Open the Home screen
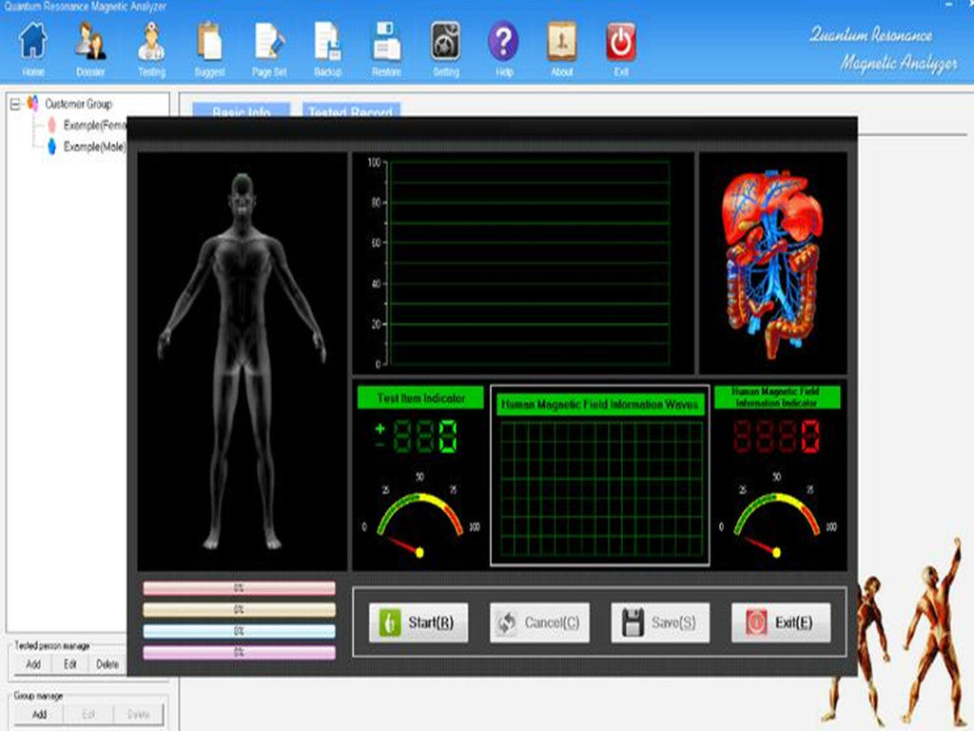The height and width of the screenshot is (731, 974). pyautogui.click(x=32, y=45)
